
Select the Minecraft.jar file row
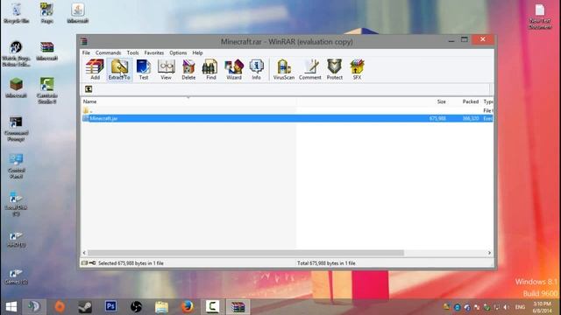288,118
